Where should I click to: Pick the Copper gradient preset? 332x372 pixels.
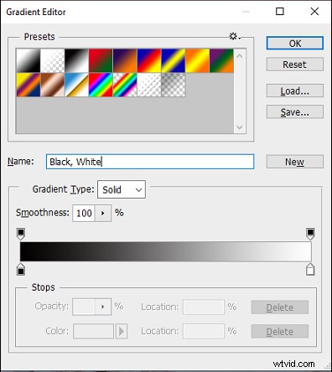(52, 85)
